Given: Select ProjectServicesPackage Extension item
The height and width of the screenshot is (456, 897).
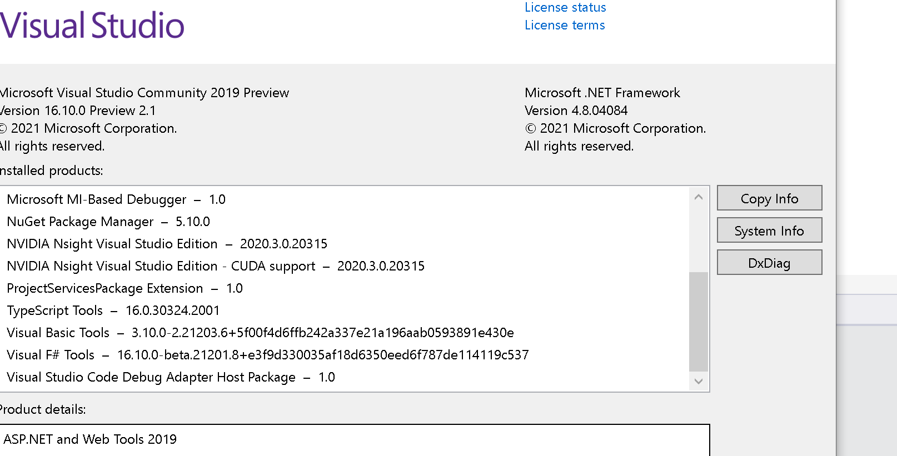Looking at the screenshot, I should click(x=104, y=288).
